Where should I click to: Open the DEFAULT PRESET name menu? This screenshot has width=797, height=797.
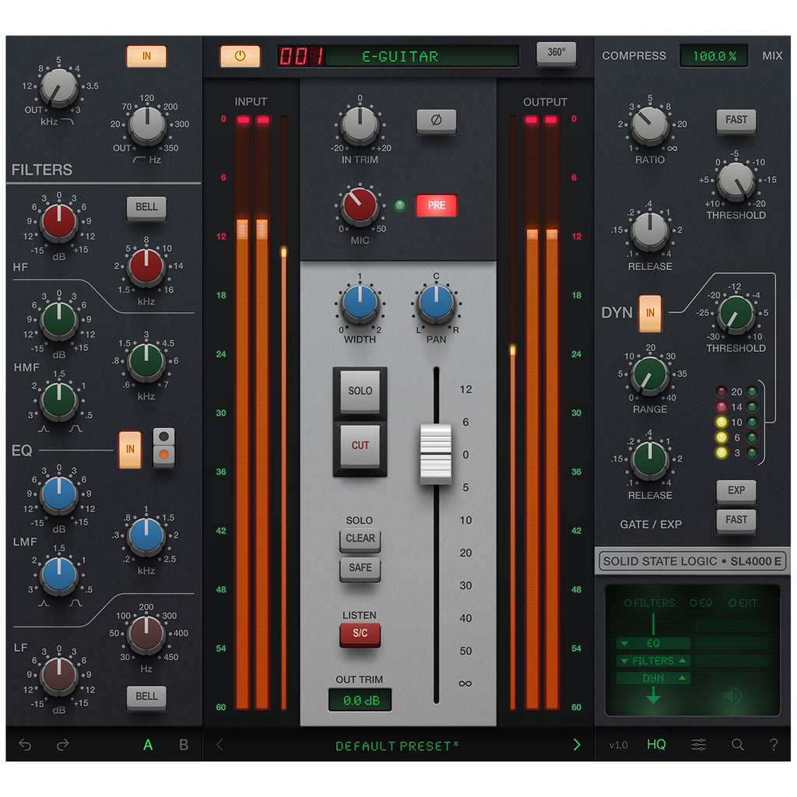pyautogui.click(x=396, y=746)
